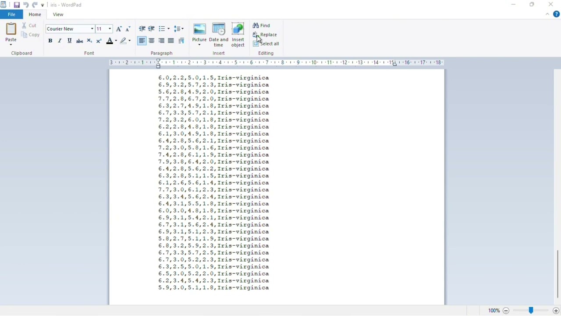561x316 pixels.
Task: Open the File menu
Action: click(11, 14)
